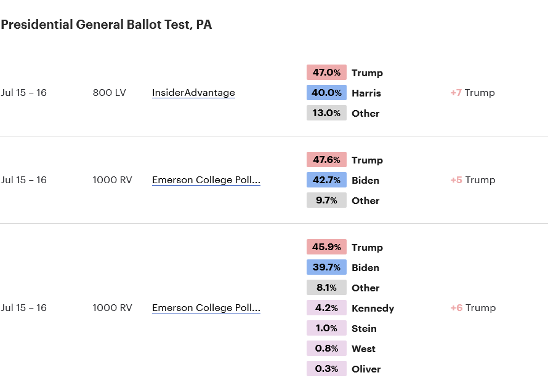Click the 1.0% Stein percentage box

[326, 328]
